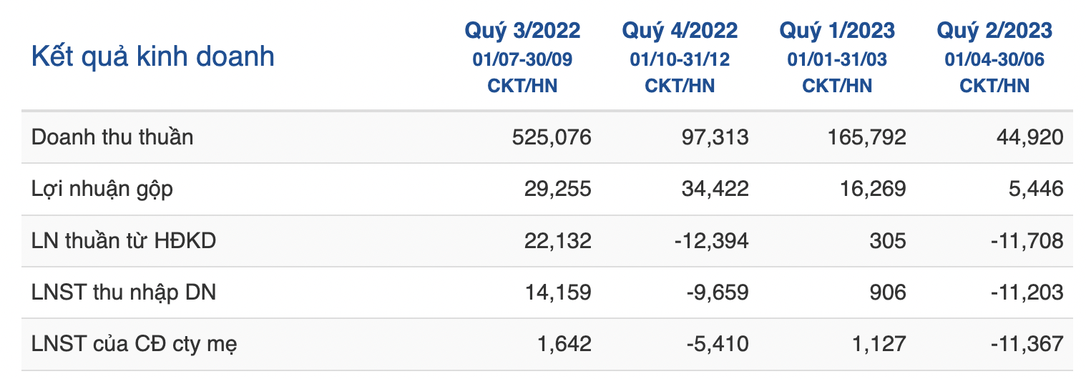Click the 29,255 gross profit cell
This screenshot has width=1086, height=379.
coord(559,189)
